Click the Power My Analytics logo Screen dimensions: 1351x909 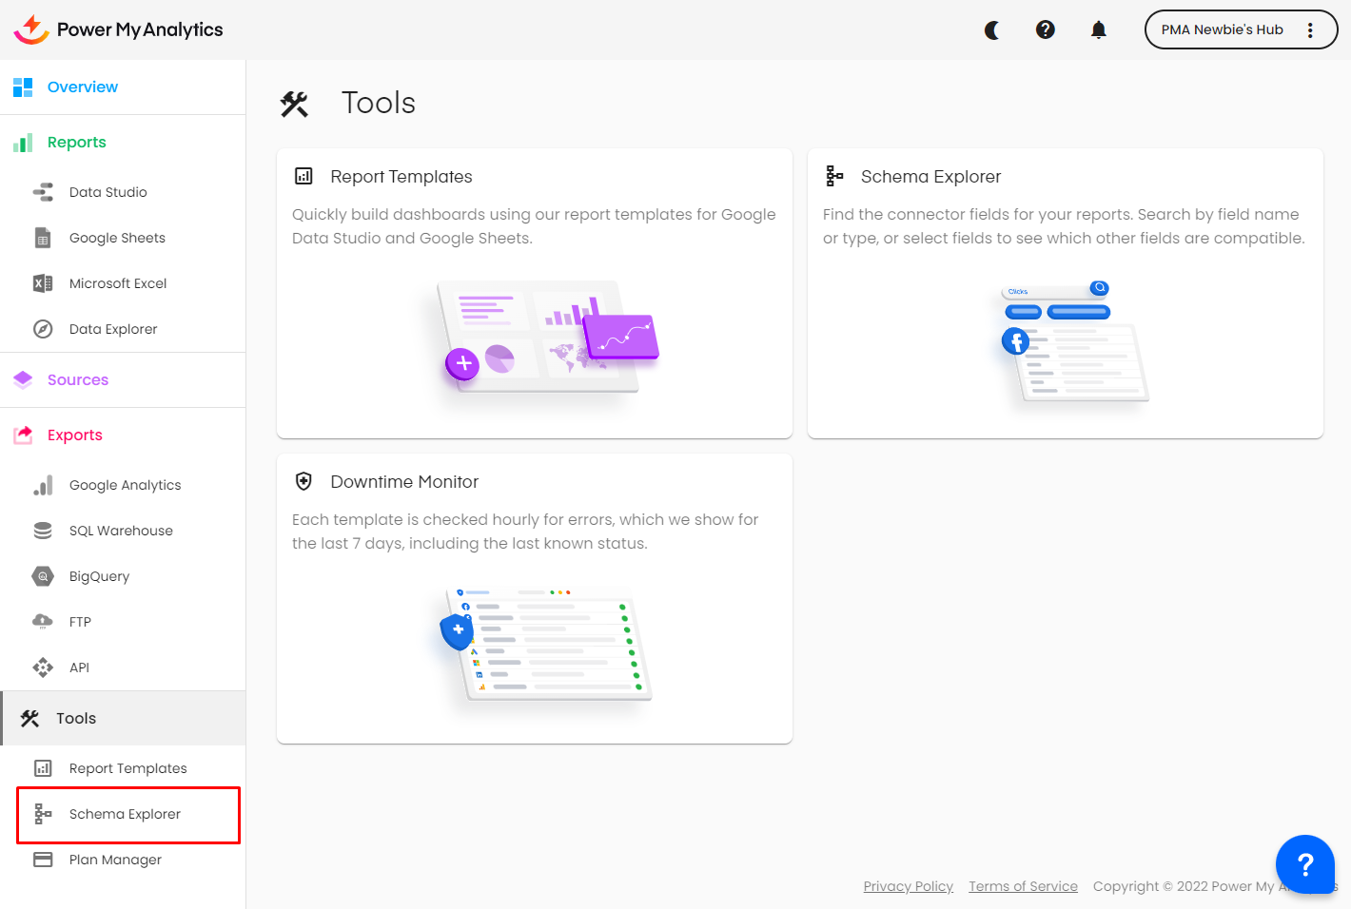point(119,29)
